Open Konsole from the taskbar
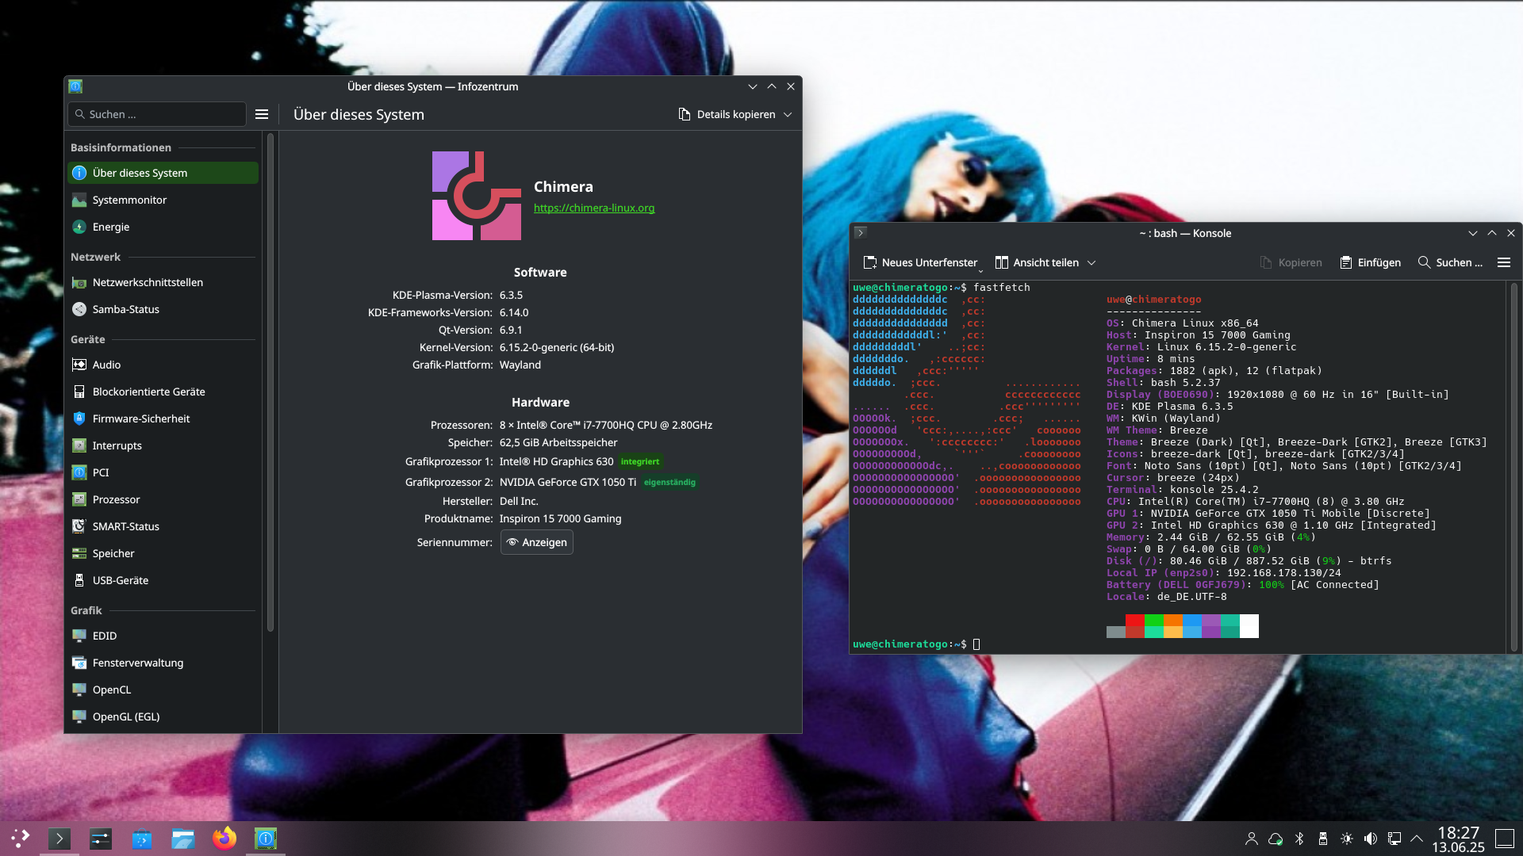Viewport: 1523px width, 856px height. pos(59,838)
